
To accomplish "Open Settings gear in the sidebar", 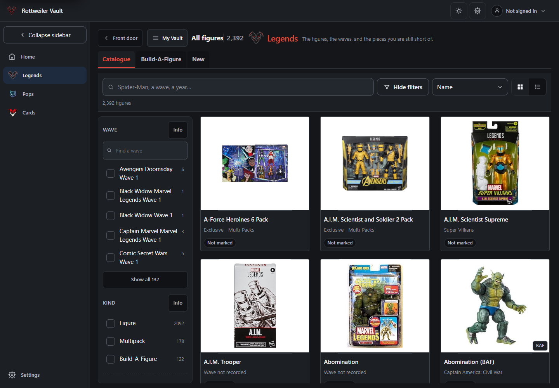I will pyautogui.click(x=12, y=375).
